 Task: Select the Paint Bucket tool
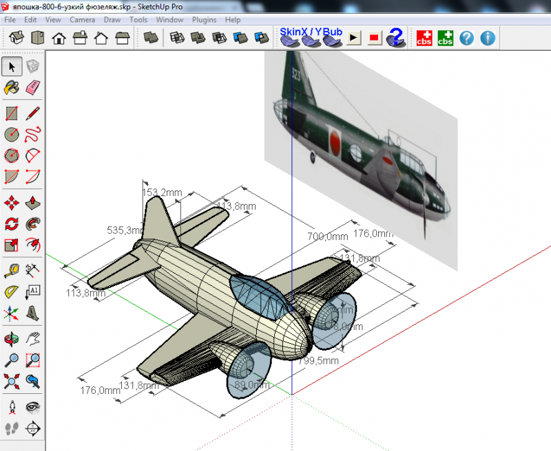(12, 88)
